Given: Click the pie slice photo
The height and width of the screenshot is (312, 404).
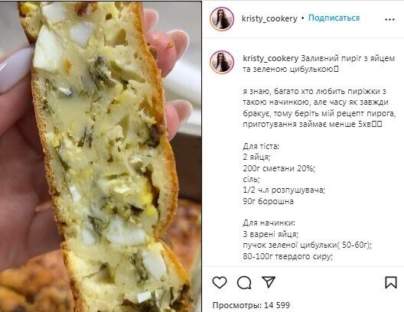Looking at the screenshot, I should click(101, 157).
